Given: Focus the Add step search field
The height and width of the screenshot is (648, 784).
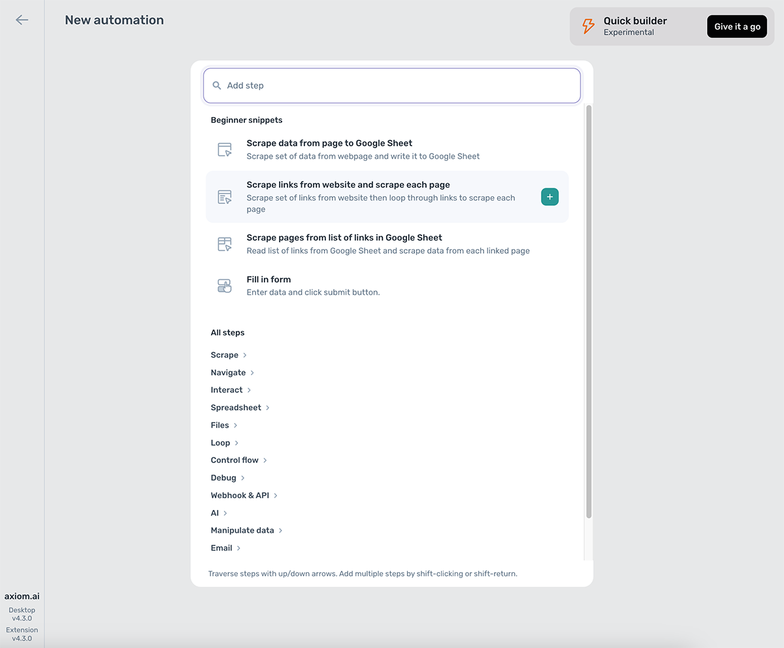Looking at the screenshot, I should [x=392, y=86].
